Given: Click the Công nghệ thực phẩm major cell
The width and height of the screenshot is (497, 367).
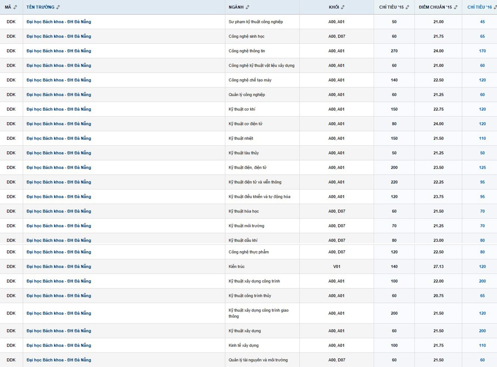Looking at the screenshot, I should pyautogui.click(x=248, y=252).
